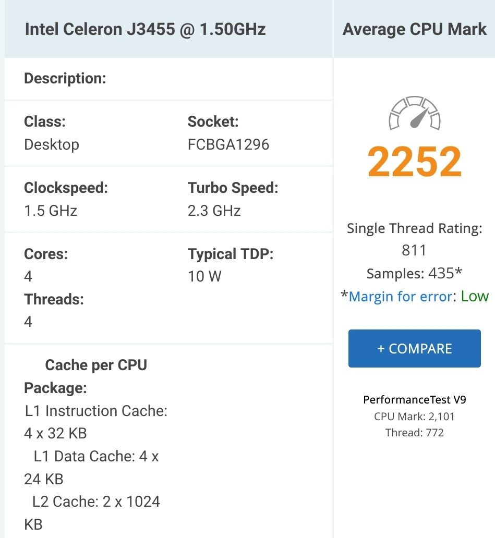Click the speedometer gauge icon

coord(415,113)
